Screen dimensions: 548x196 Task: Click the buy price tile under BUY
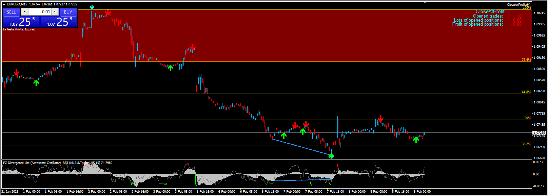point(59,22)
